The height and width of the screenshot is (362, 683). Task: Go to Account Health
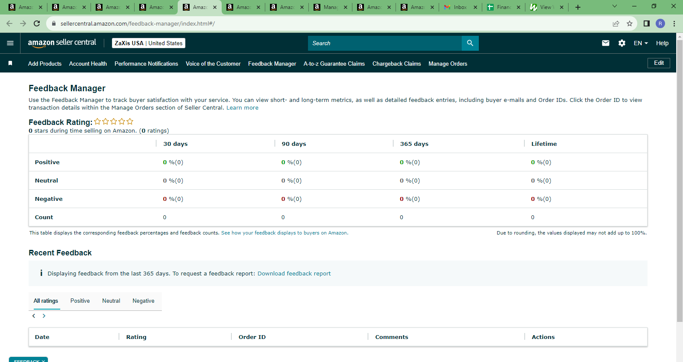pyautogui.click(x=88, y=64)
